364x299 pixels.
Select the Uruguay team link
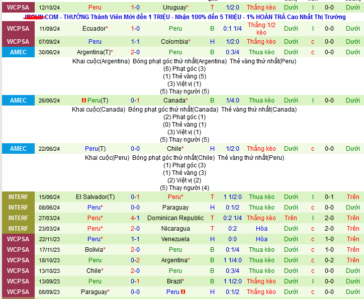(175, 8)
